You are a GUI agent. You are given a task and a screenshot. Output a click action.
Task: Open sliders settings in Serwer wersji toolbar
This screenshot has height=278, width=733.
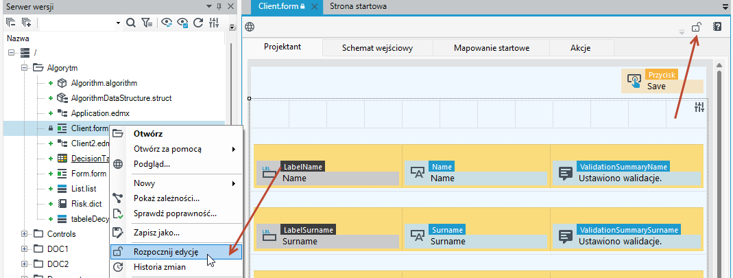[x=214, y=22]
